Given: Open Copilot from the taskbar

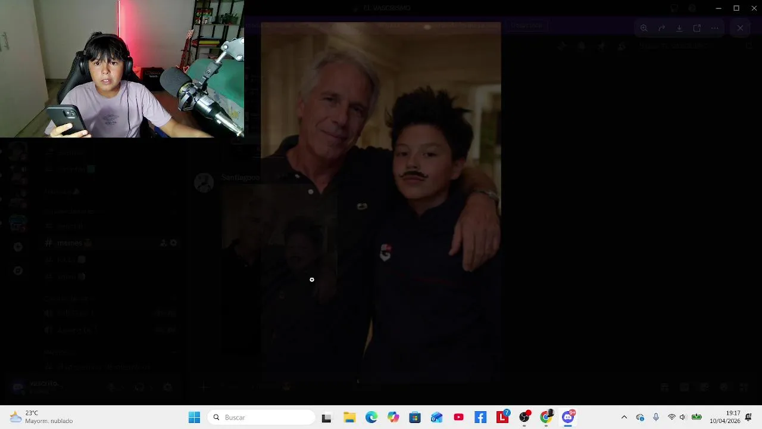Looking at the screenshot, I should pos(394,418).
